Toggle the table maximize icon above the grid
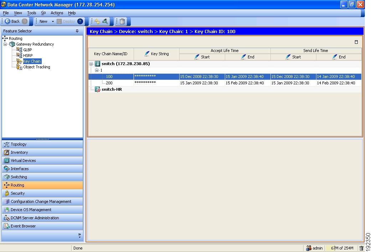Viewport: 372px width, 252px height. point(356,42)
